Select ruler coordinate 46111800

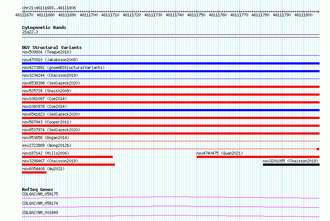(303, 15)
